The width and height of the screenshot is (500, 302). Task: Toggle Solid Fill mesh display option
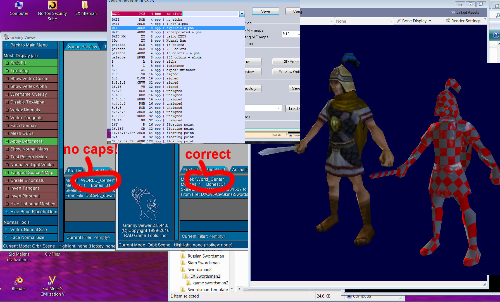(x=30, y=63)
